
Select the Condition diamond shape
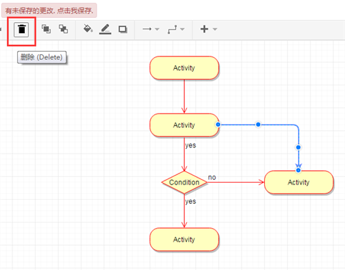click(184, 183)
